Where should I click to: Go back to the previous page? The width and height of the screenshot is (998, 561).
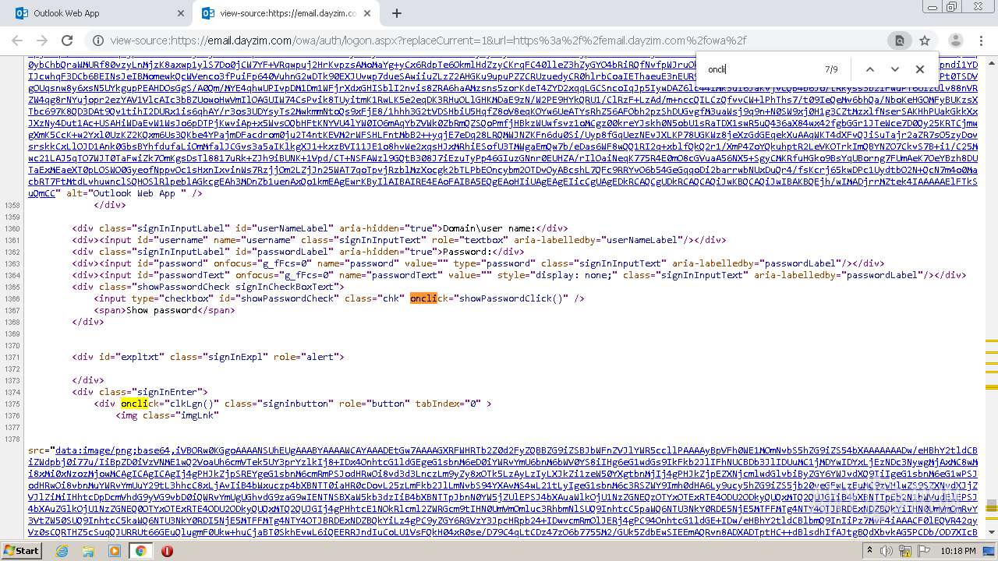tap(17, 41)
